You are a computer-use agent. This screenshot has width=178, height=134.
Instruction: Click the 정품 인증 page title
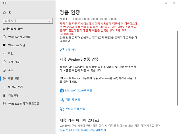tap(70, 12)
